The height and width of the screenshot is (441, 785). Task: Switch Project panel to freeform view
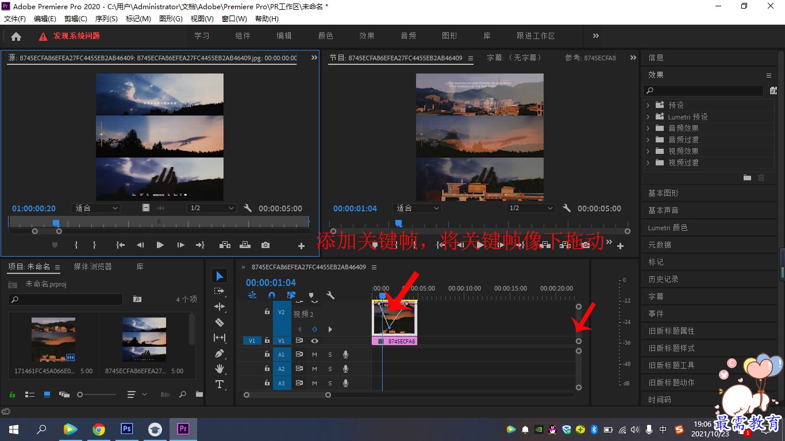point(64,394)
